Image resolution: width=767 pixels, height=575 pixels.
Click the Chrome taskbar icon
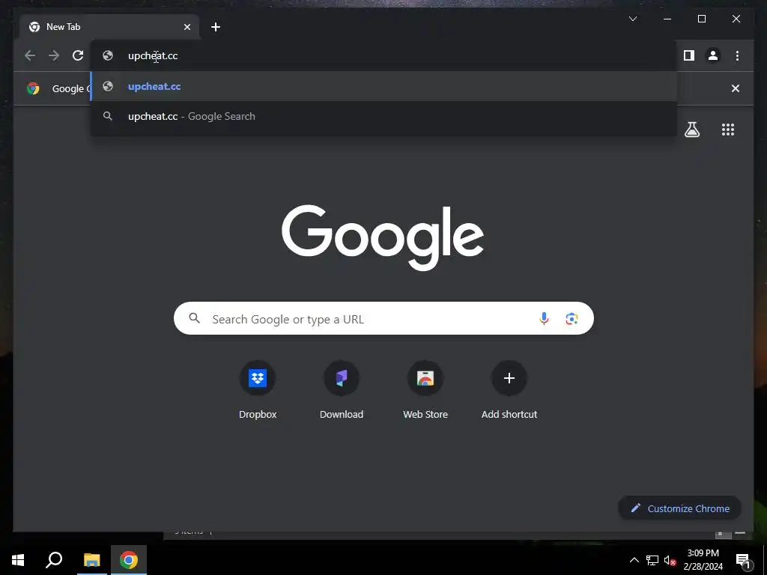(x=129, y=560)
